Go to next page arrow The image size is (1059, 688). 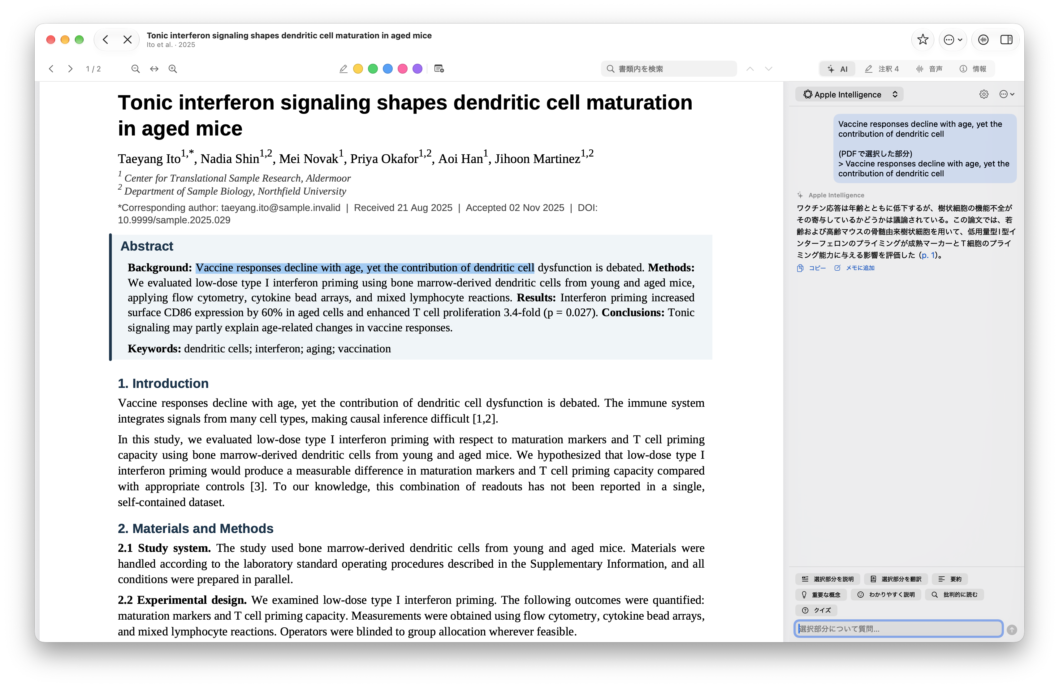coord(70,69)
